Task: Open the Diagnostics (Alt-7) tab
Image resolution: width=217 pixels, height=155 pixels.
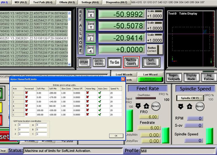Action: tap(116, 2)
